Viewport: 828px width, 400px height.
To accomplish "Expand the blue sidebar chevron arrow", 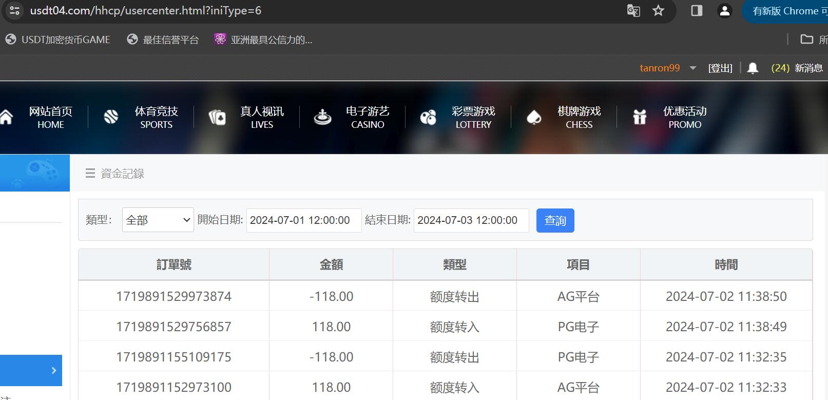I will 54,370.
